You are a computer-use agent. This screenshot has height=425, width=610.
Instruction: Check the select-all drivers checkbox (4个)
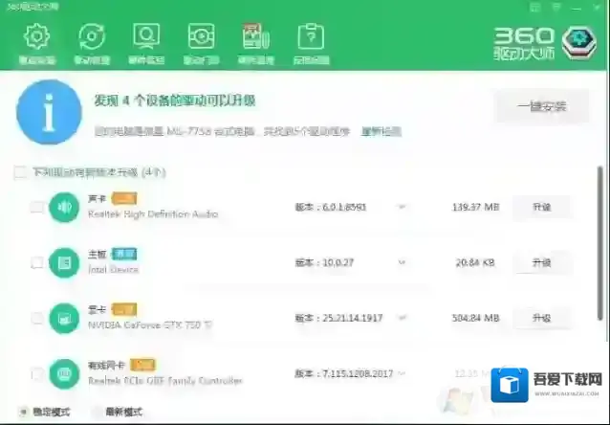click(x=20, y=172)
